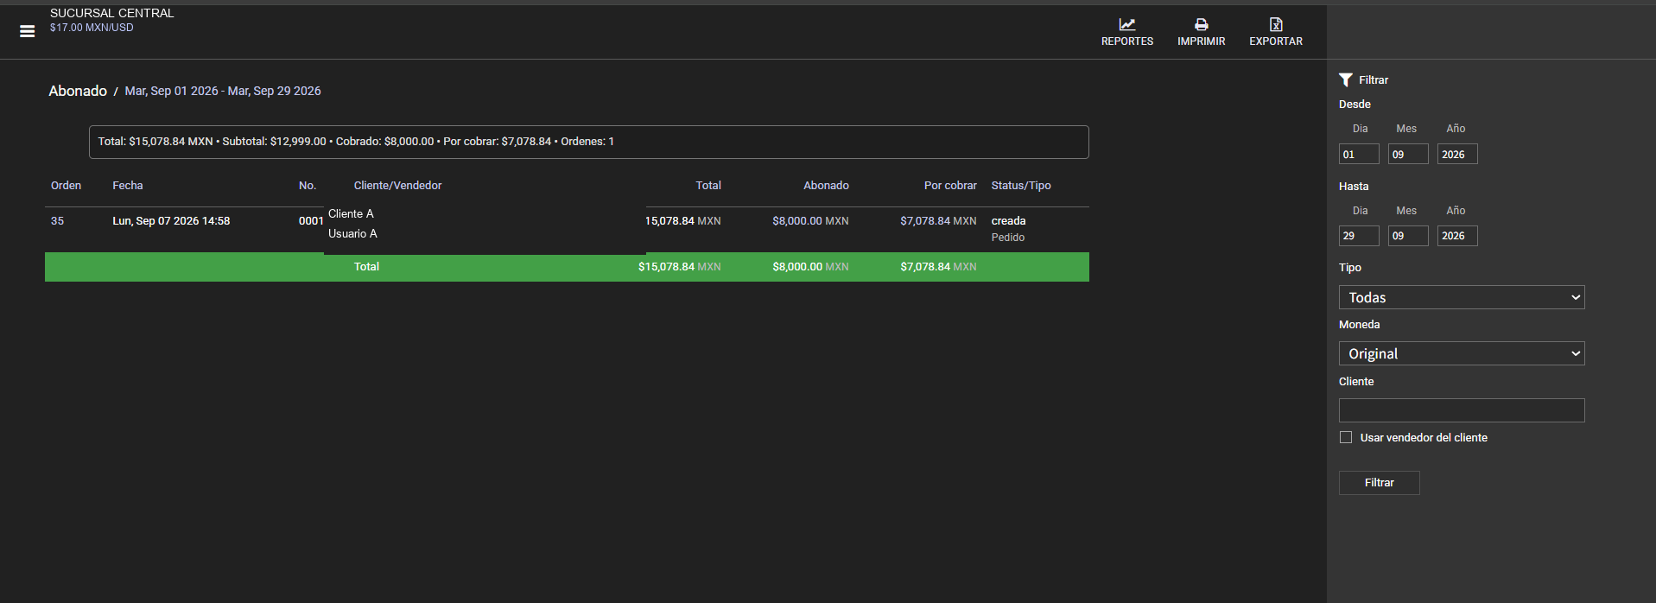The height and width of the screenshot is (603, 1656).
Task: Click the Por cobrar column header
Action: 950,186
